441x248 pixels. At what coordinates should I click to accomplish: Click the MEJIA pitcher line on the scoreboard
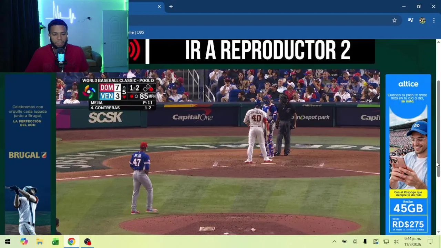[x=121, y=103]
